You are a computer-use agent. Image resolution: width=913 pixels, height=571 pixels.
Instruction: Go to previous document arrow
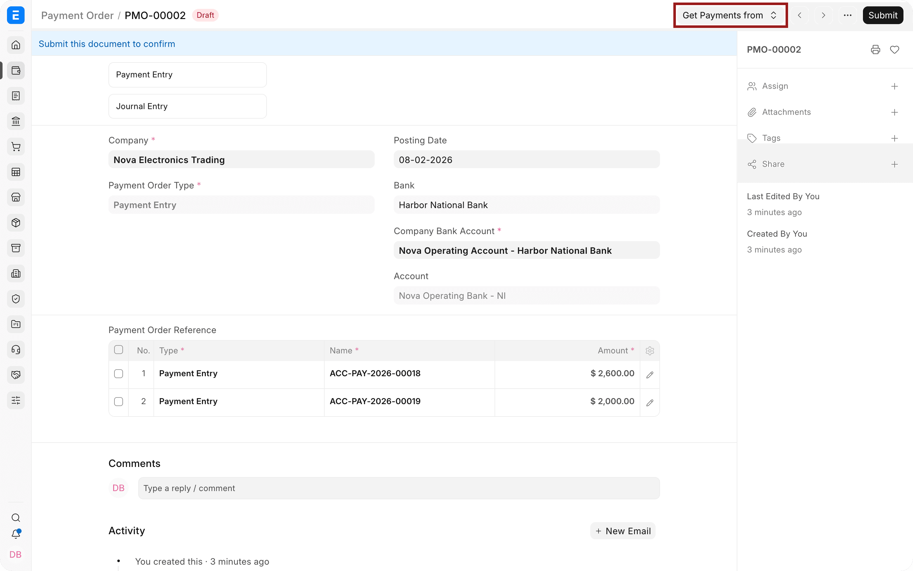coord(800,15)
